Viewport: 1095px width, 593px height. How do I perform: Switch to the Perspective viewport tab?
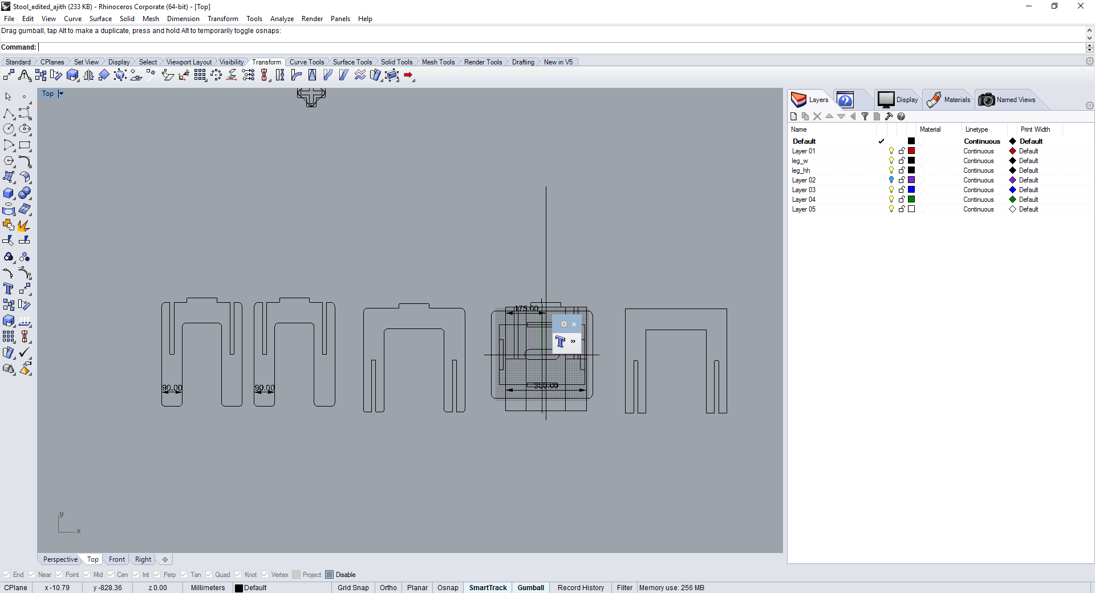60,559
